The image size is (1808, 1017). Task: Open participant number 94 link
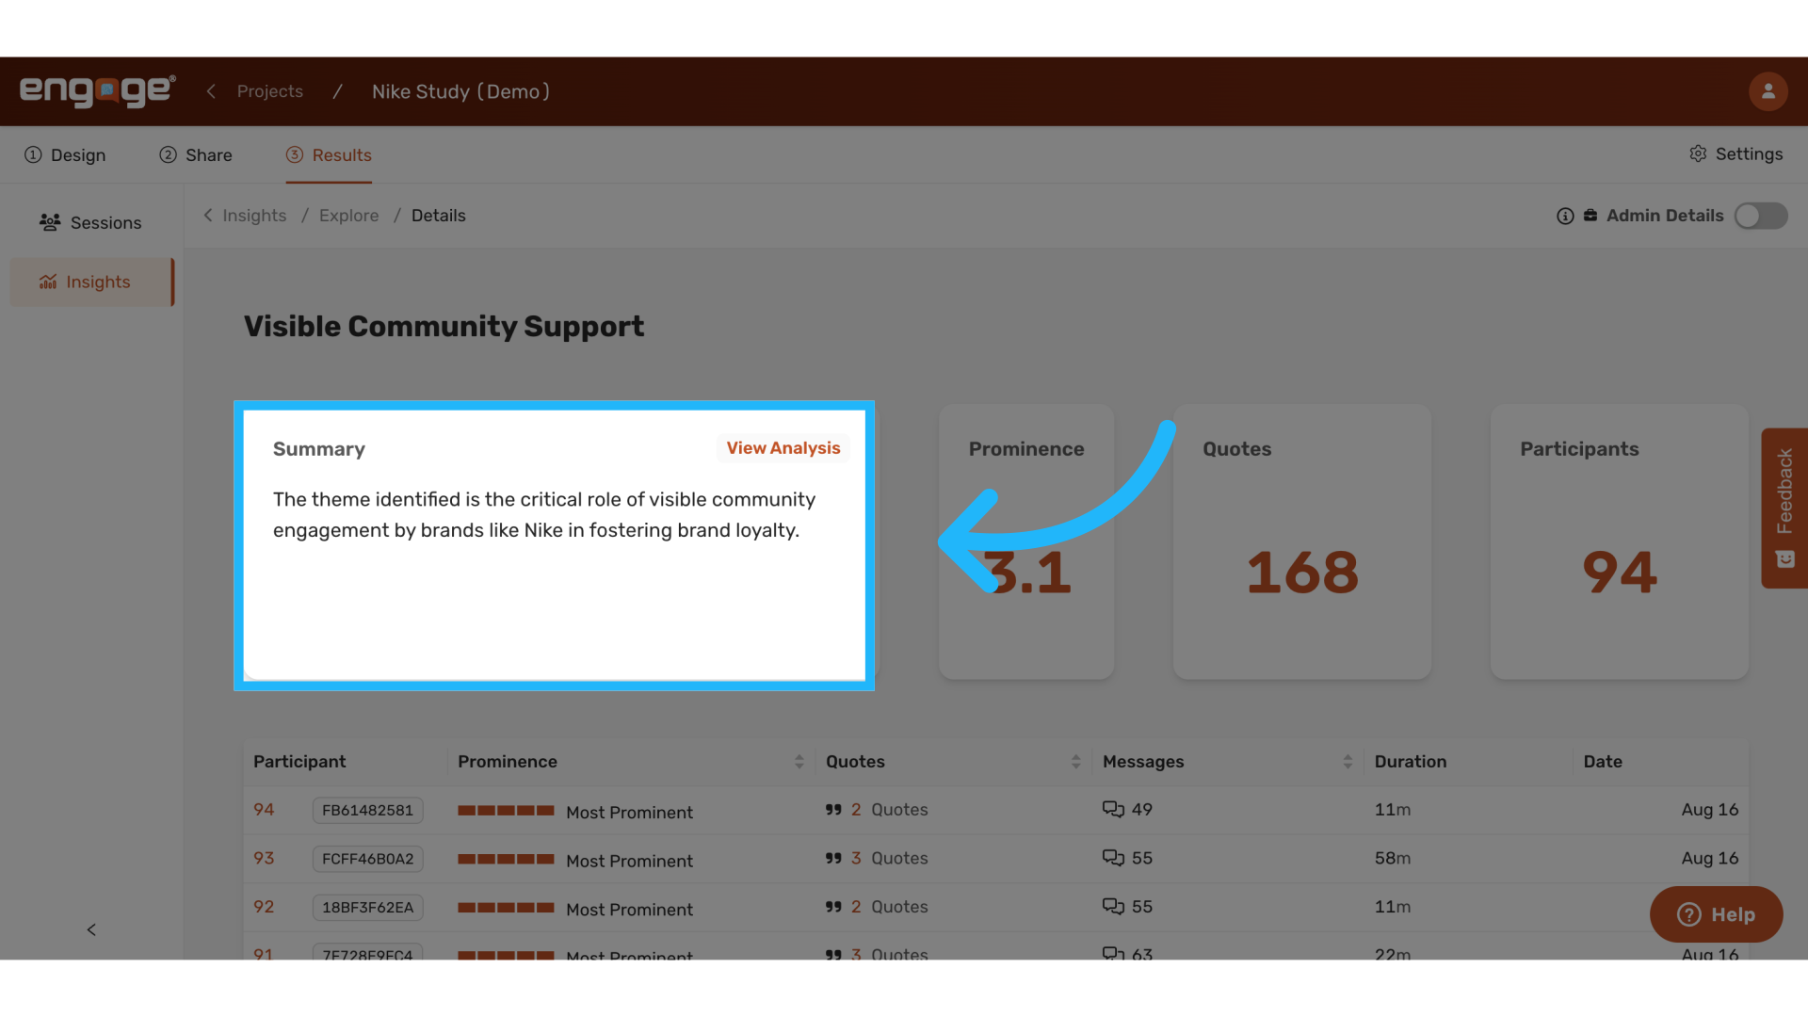264,810
